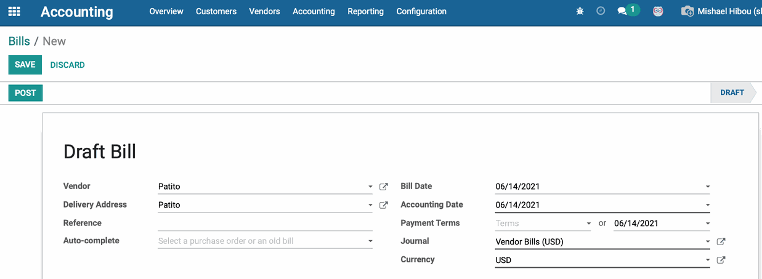Click the 'New' breadcrumb text
Image resolution: width=762 pixels, height=279 pixels.
click(54, 41)
